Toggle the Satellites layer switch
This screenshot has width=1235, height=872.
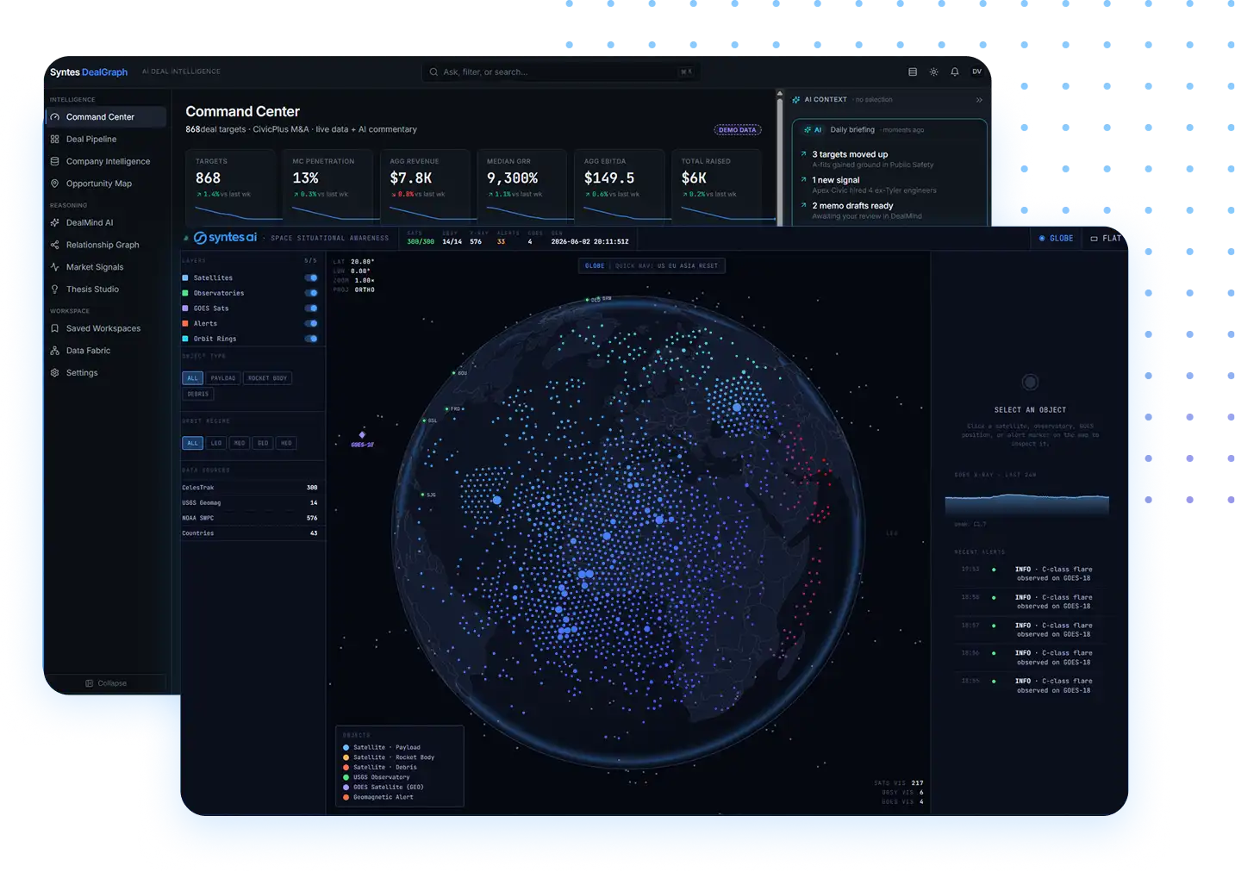pyautogui.click(x=311, y=277)
